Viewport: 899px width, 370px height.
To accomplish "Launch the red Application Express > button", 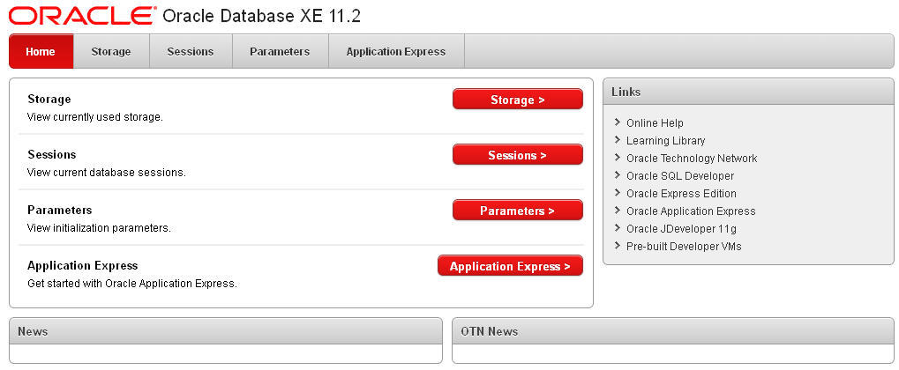I will [510, 266].
